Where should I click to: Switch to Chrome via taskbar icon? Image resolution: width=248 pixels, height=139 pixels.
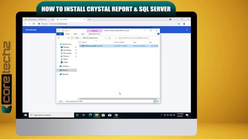(116, 115)
